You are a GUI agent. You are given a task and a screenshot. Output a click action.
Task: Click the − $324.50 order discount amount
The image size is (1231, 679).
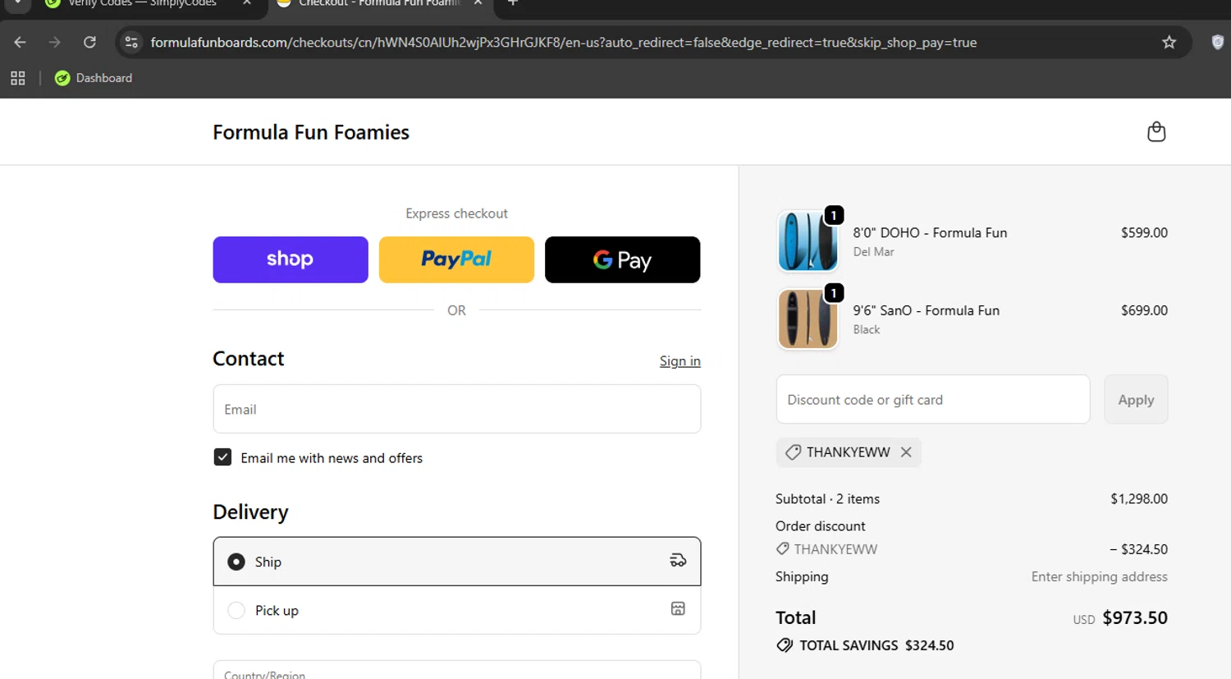1138,549
